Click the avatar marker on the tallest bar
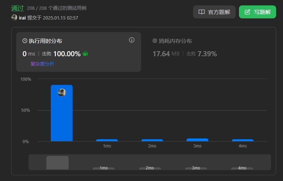The image size is (283, 181). [x=62, y=93]
